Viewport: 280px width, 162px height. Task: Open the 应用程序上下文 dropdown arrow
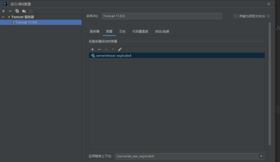tap(261, 156)
